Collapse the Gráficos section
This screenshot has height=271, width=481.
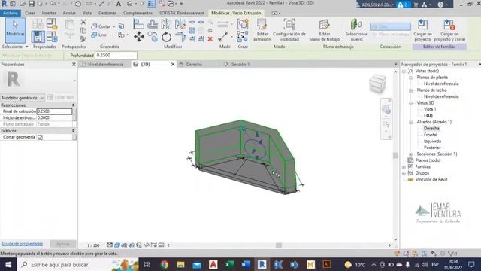(x=74, y=131)
